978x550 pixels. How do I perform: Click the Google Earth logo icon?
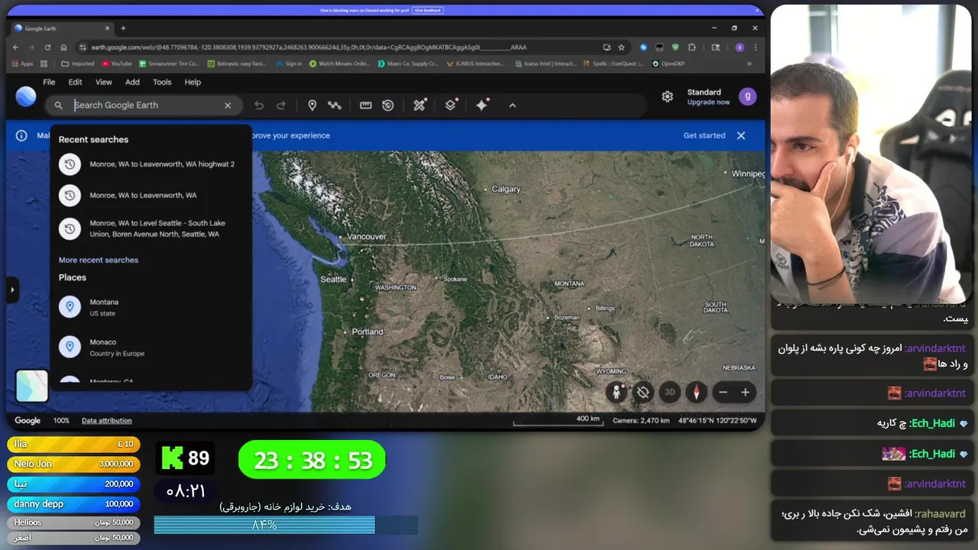pos(26,97)
